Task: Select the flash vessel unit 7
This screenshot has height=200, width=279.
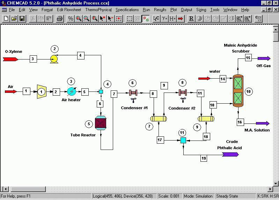Action: coord(159,119)
